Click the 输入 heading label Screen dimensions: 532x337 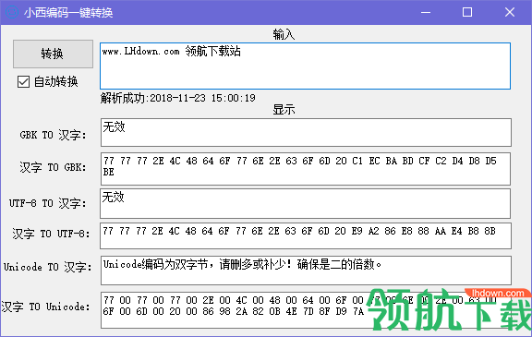pyautogui.click(x=284, y=34)
